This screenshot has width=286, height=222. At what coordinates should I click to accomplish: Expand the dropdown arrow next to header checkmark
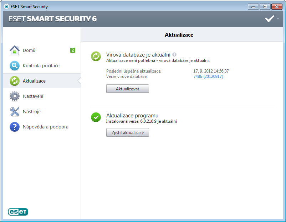[278, 19]
